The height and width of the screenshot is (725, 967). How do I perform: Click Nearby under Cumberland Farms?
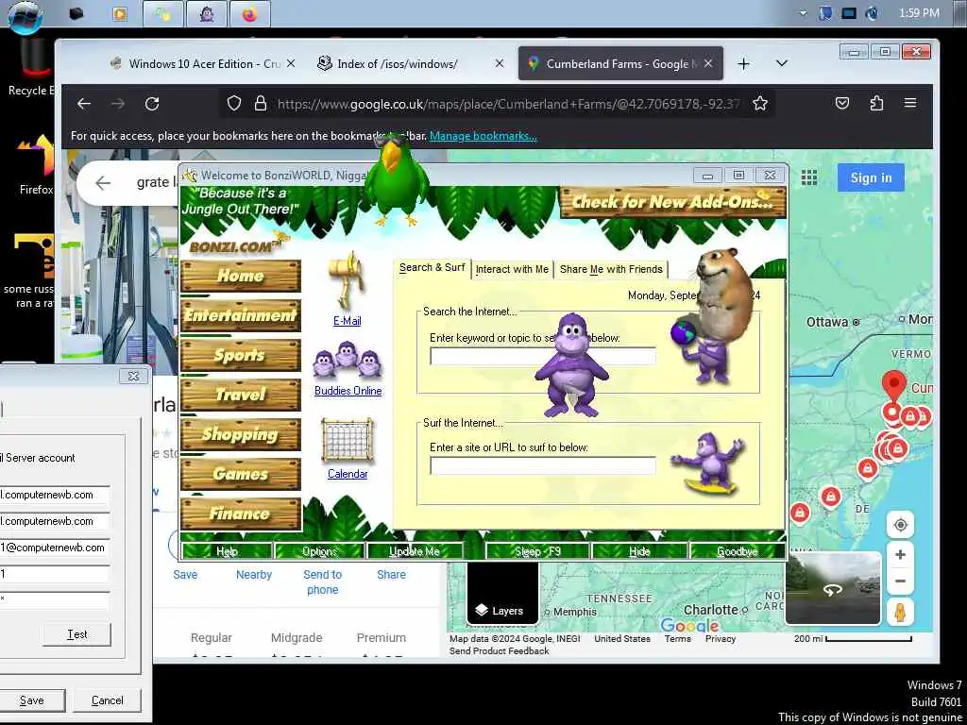[x=253, y=575]
